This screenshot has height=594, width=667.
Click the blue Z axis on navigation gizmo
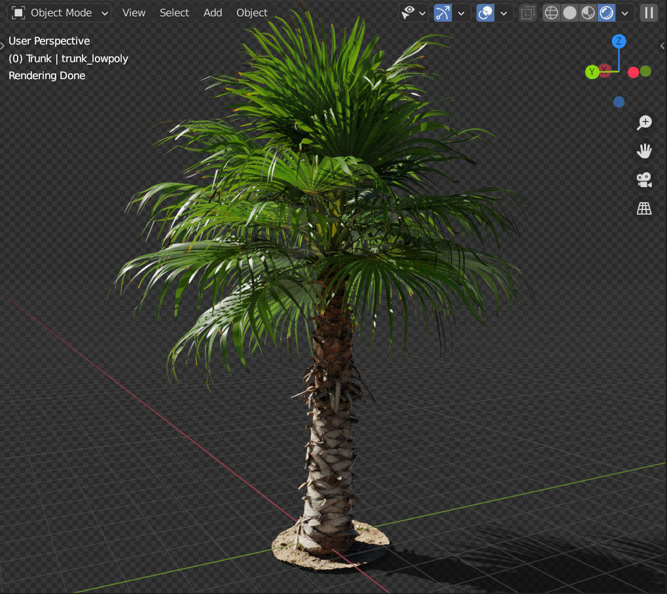(619, 41)
